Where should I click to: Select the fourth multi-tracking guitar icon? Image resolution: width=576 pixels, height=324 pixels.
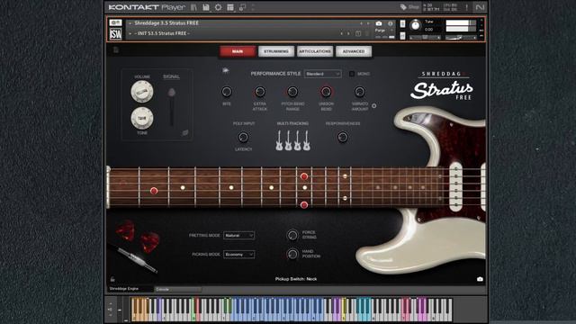[x=307, y=140]
